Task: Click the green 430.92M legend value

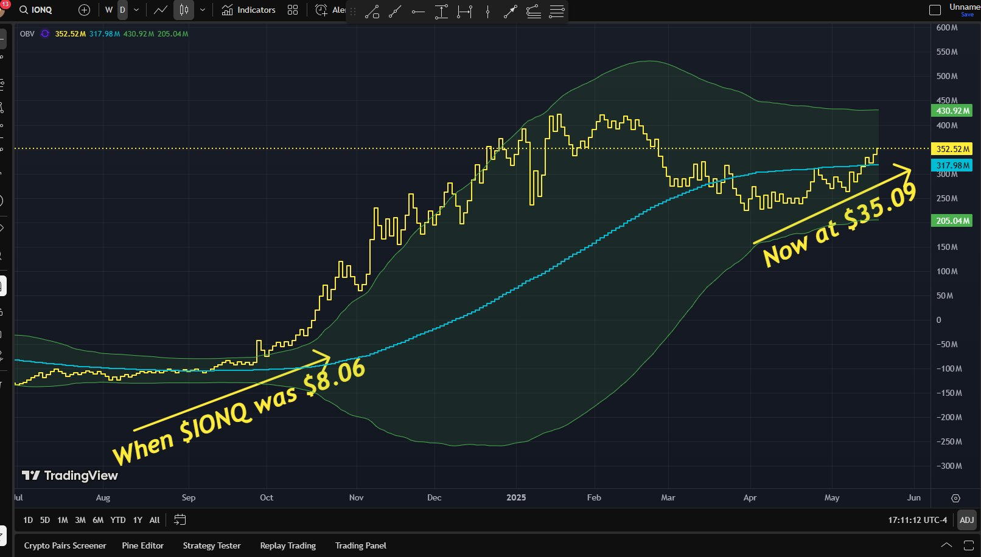Action: coord(139,34)
